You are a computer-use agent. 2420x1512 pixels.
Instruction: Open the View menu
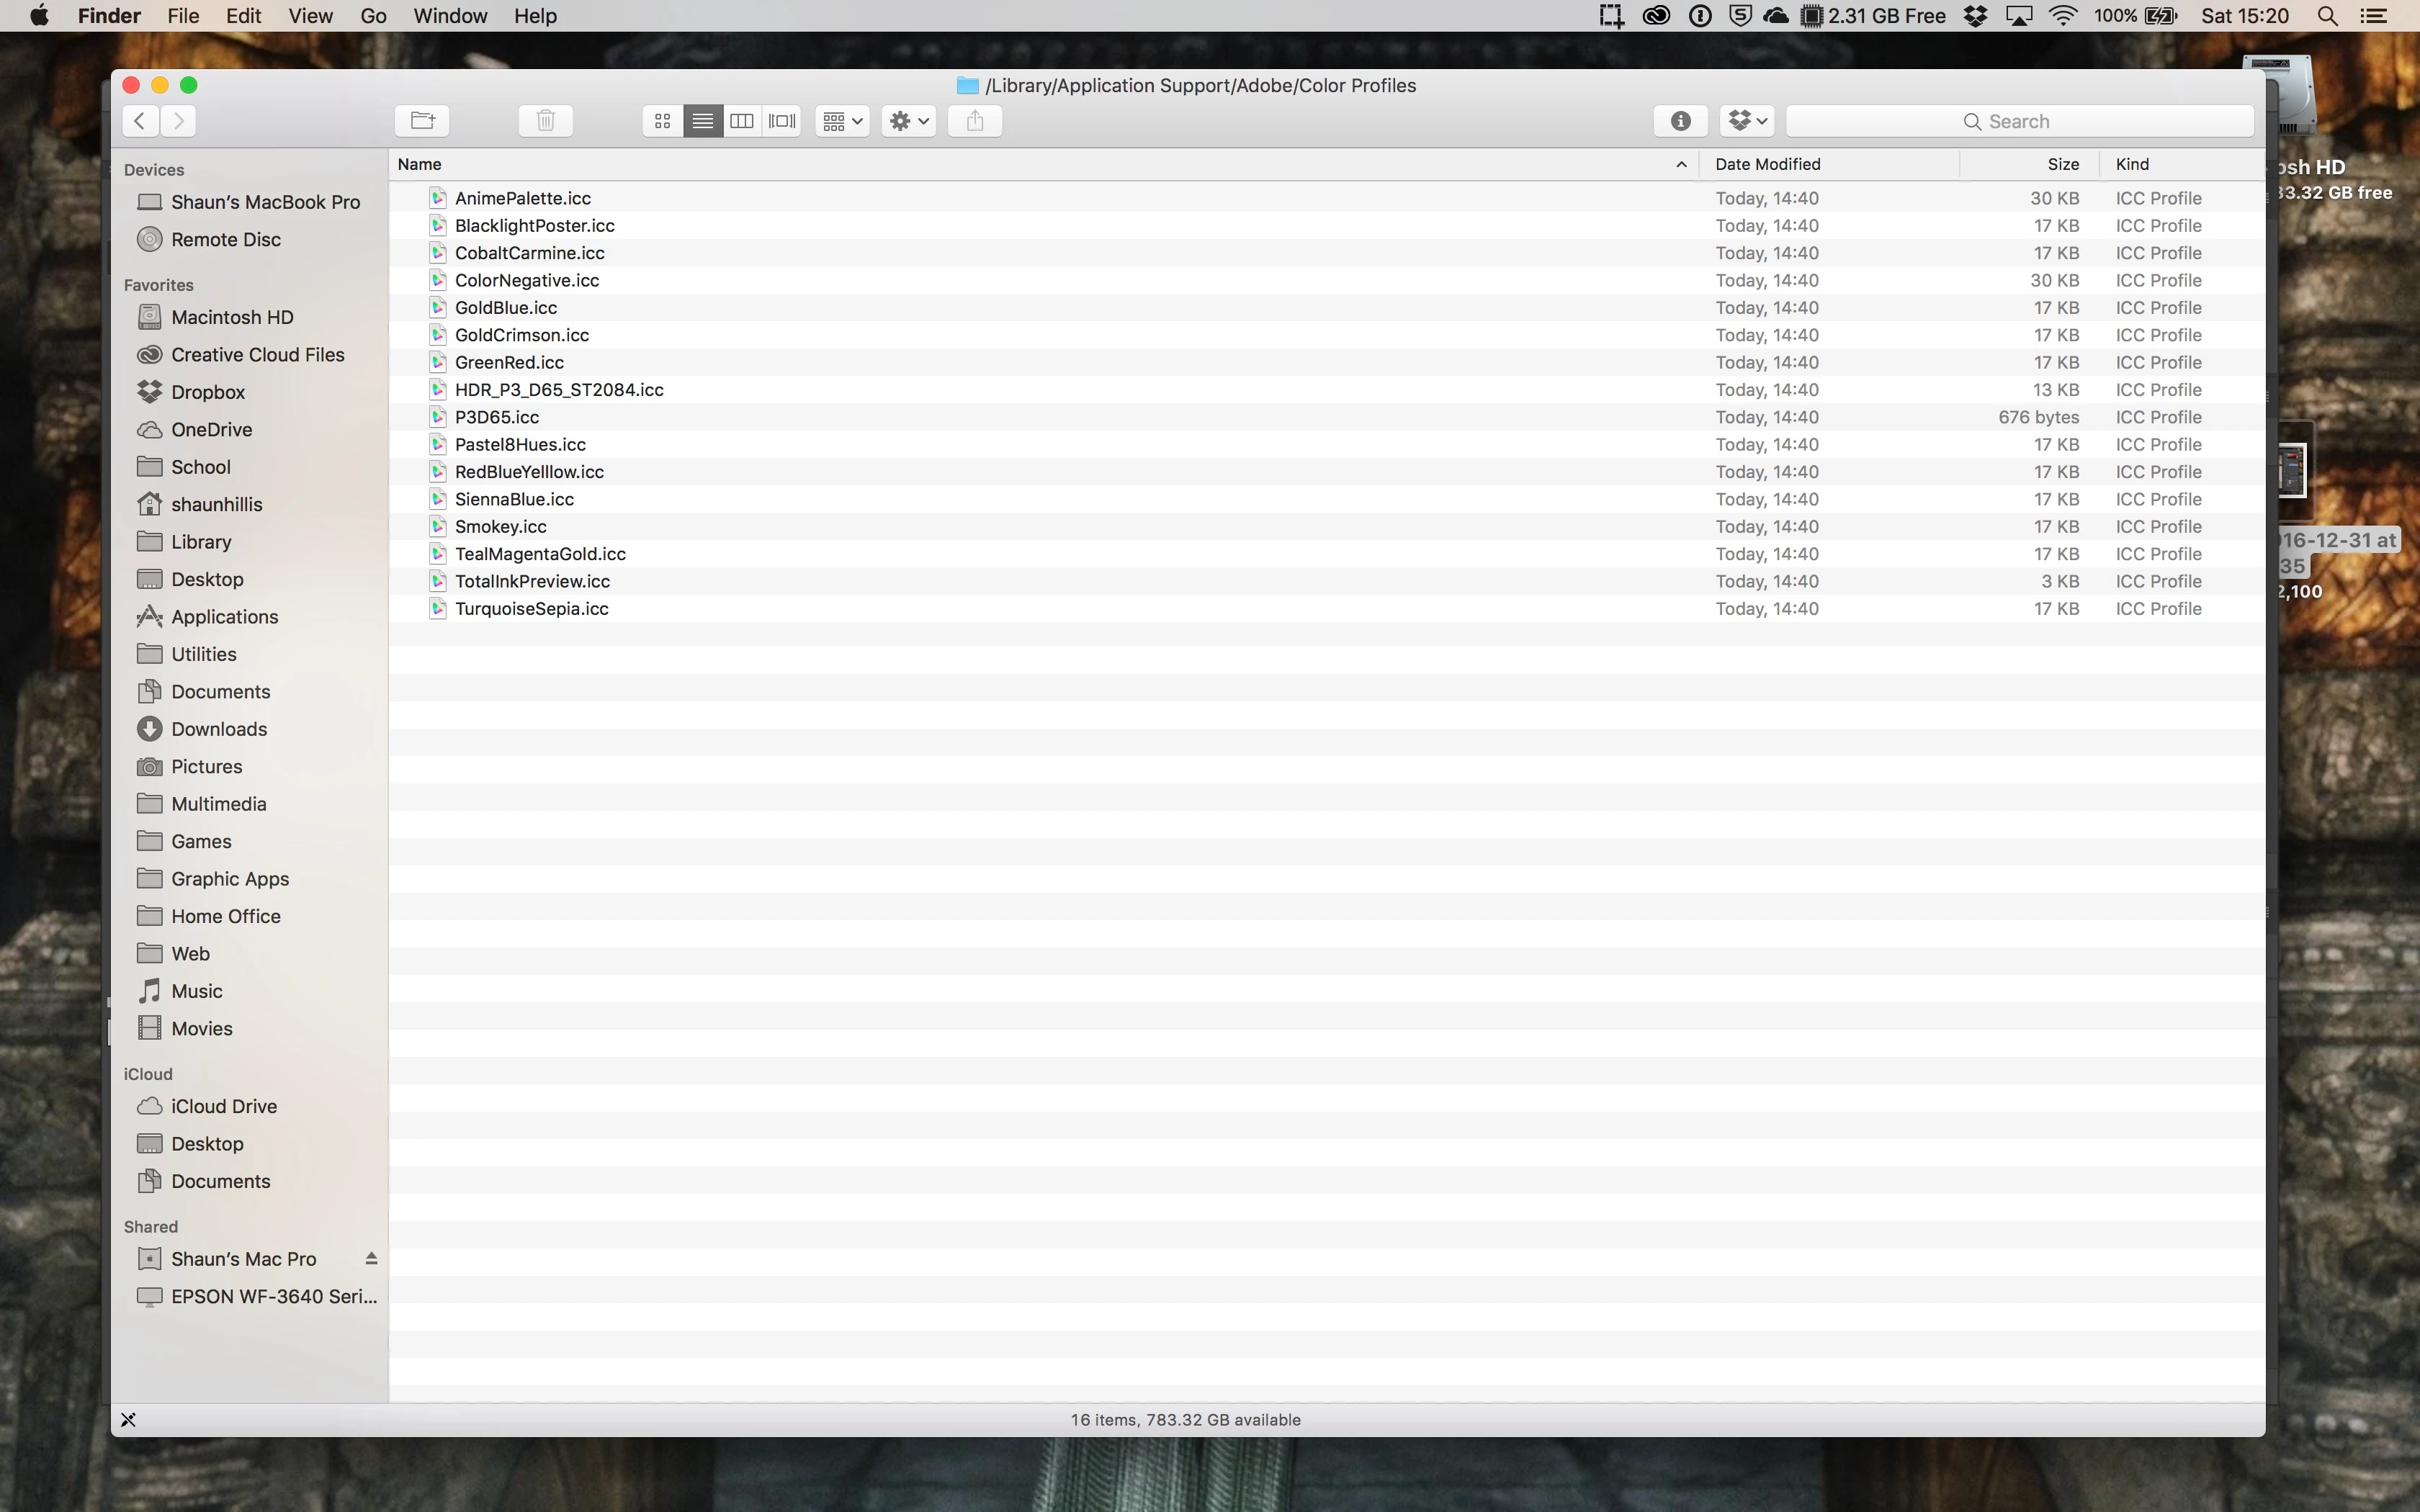point(310,16)
